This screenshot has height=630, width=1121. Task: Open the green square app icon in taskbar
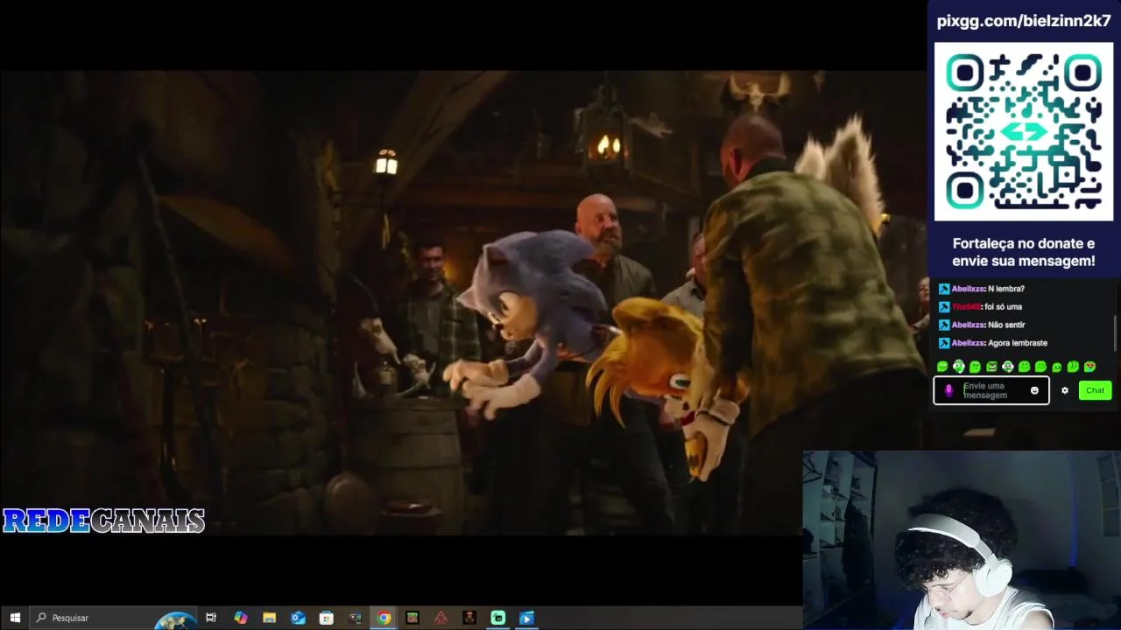(x=498, y=618)
